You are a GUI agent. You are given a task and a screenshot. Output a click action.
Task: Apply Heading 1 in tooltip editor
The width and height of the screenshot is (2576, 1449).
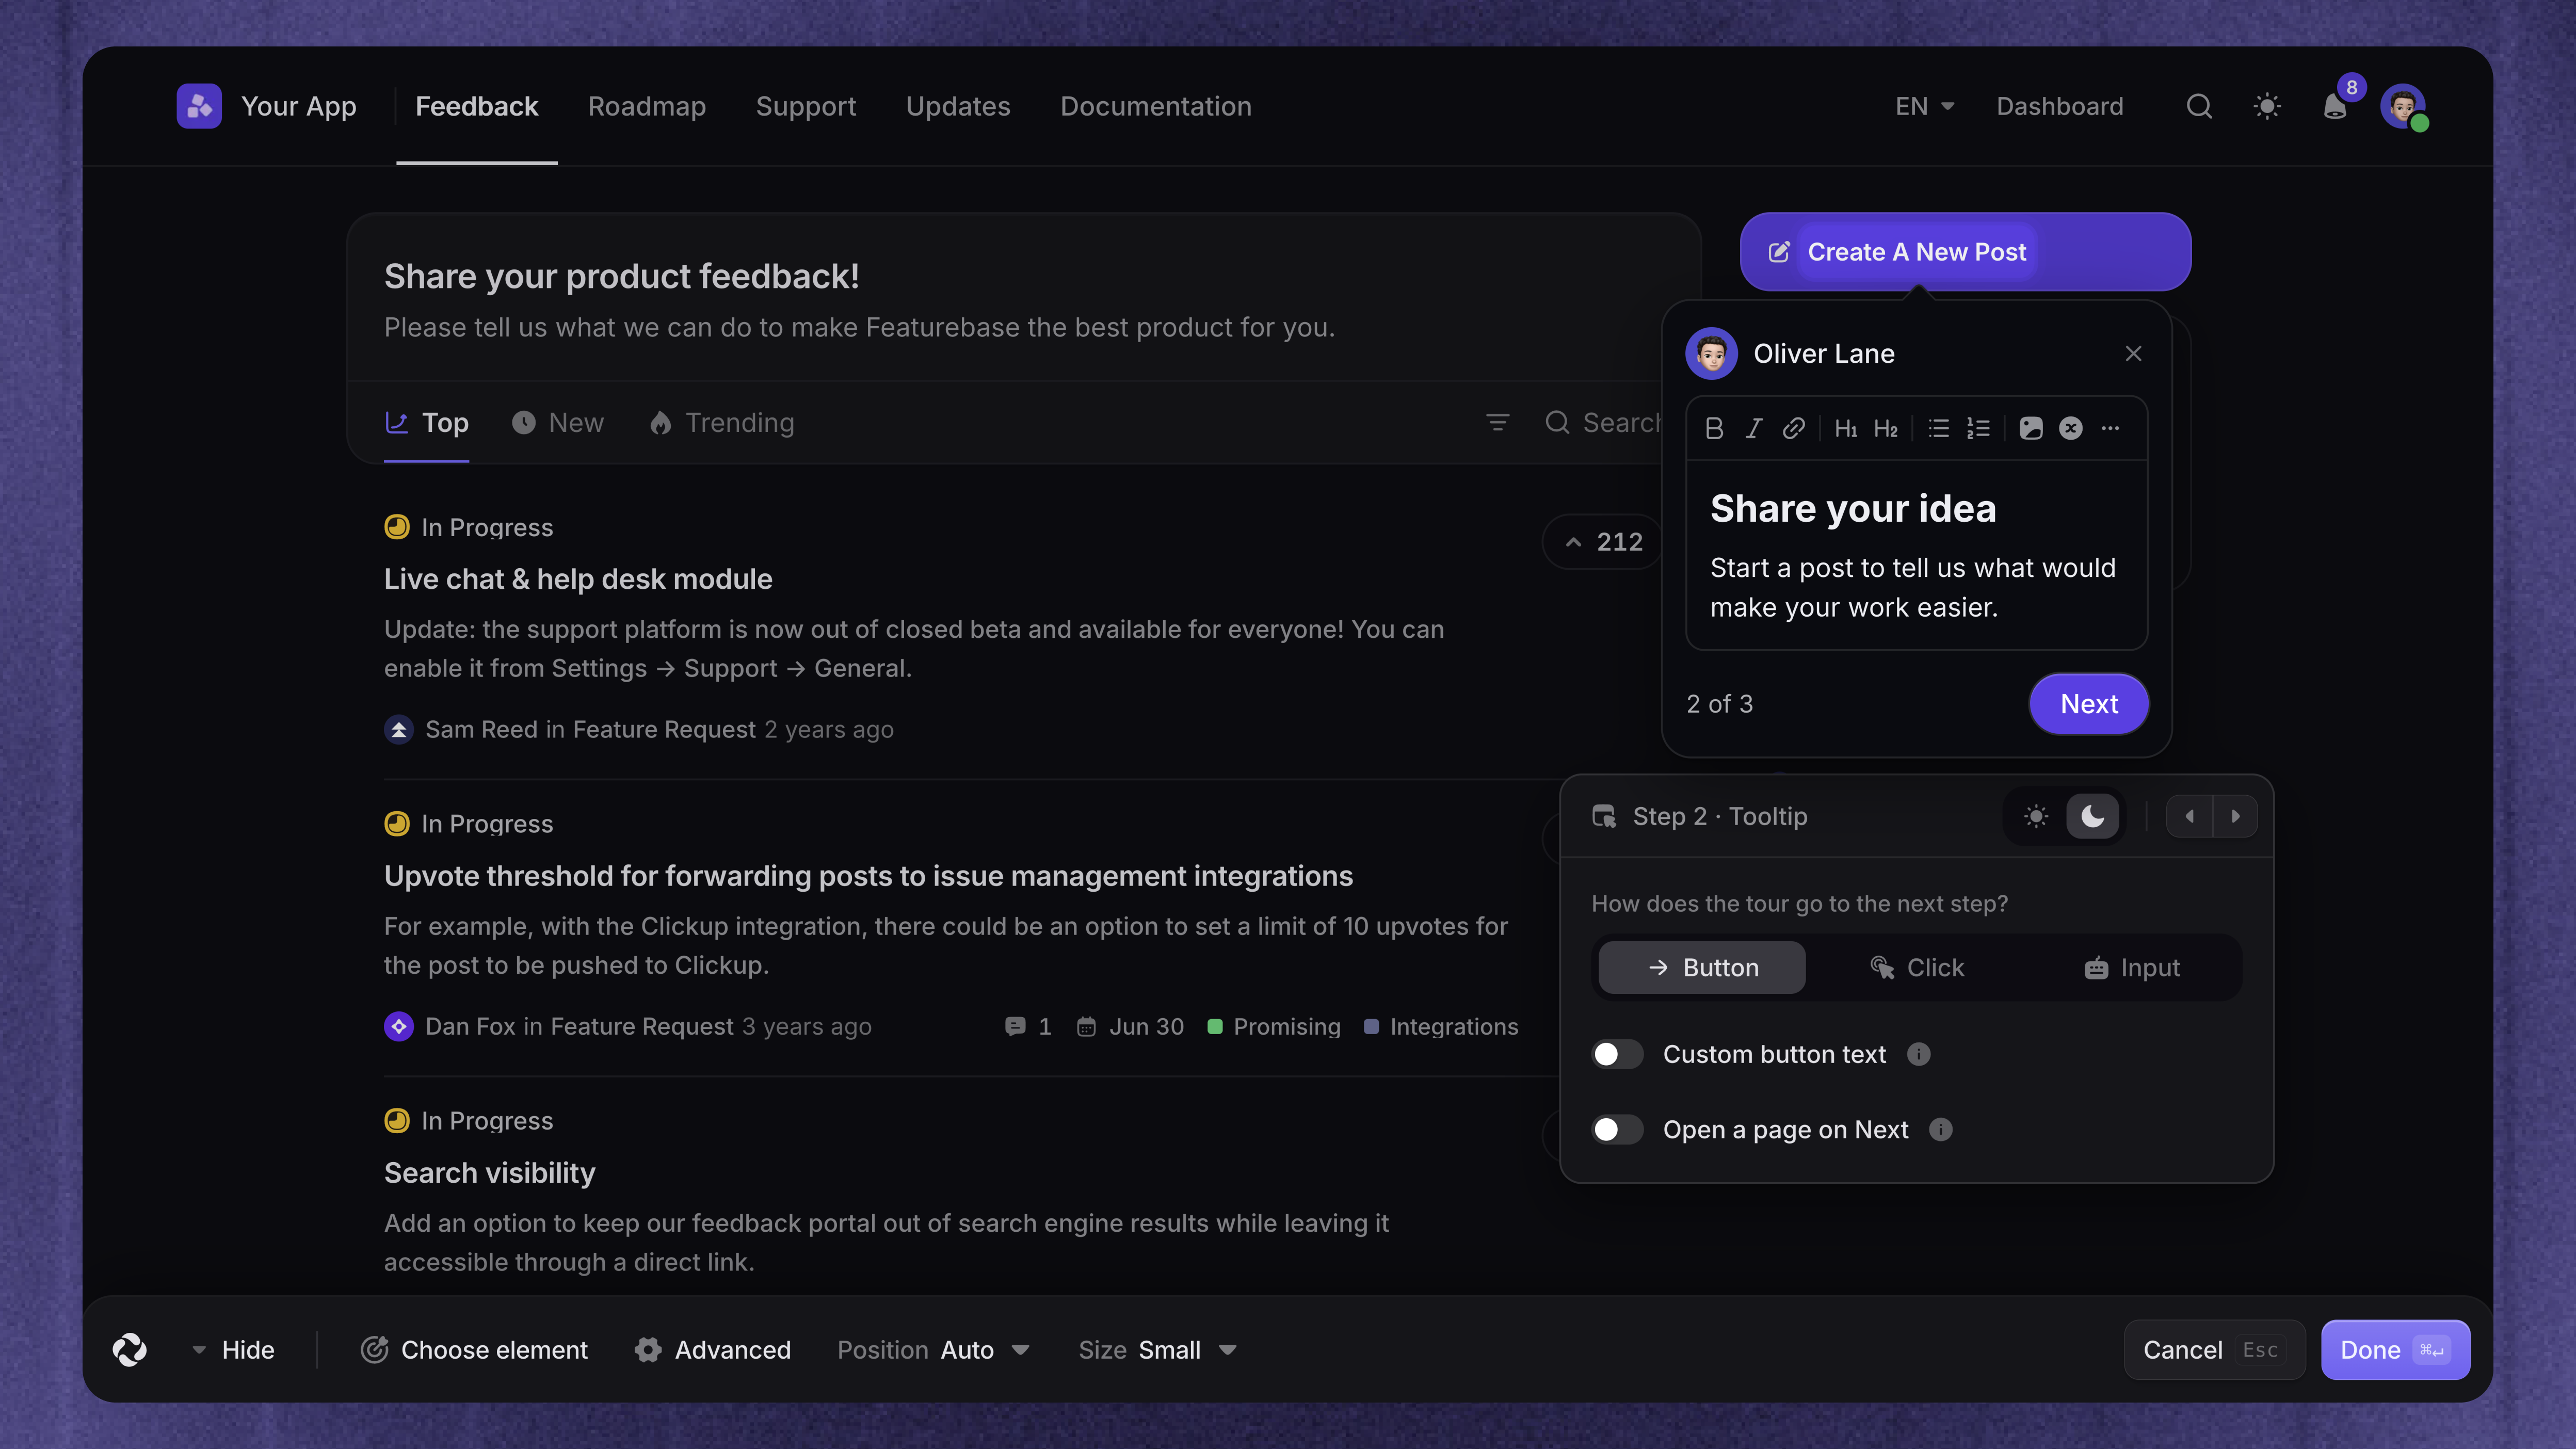(x=1846, y=428)
